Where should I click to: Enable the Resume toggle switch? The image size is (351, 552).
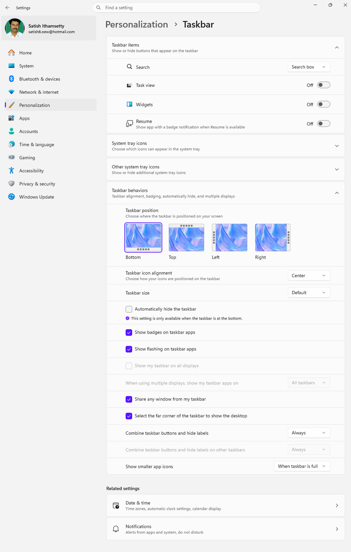(x=324, y=124)
